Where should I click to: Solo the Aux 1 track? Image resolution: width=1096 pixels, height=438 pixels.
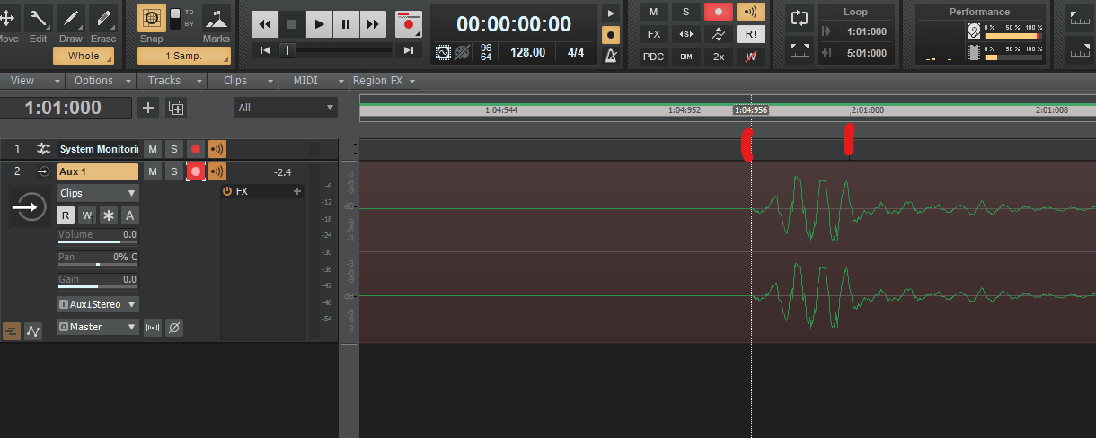tap(174, 171)
